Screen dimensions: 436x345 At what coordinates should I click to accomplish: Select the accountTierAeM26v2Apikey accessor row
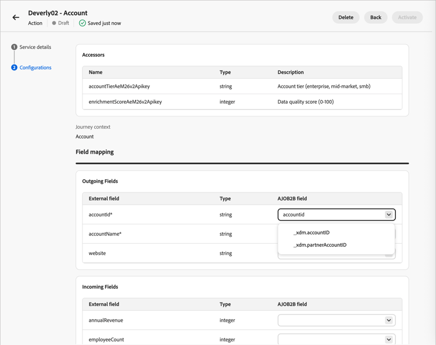click(119, 86)
